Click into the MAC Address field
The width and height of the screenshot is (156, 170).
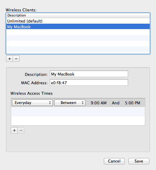(x=89, y=83)
